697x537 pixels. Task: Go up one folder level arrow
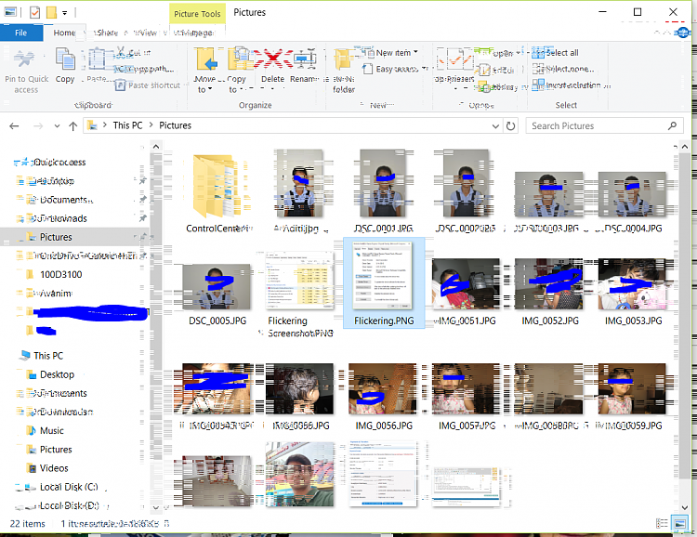pos(72,125)
